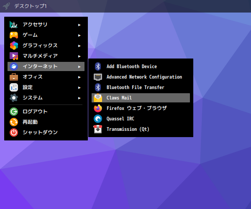The height and width of the screenshot is (209, 251).
Task: Click the マルチメディア film icon
Action: pos(14,56)
